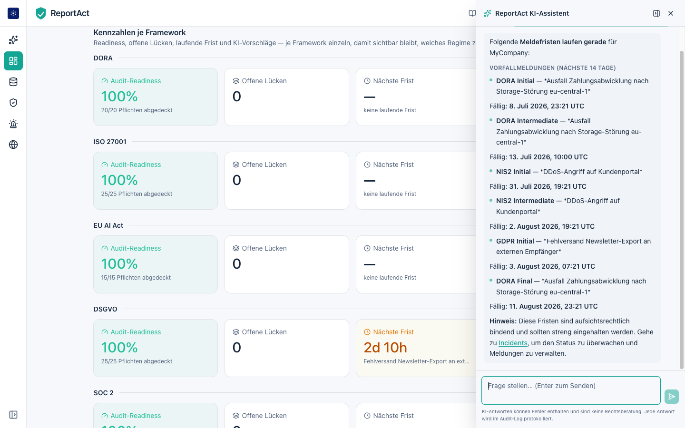
Task: Open the Incidents link in assistant reply
Action: (513, 343)
